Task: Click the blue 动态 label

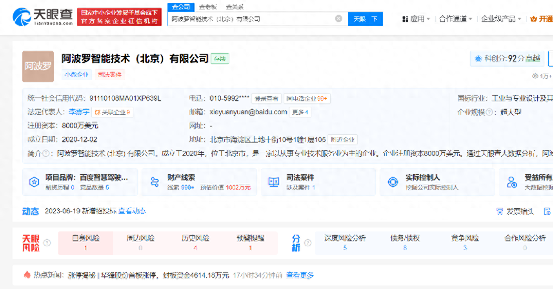Action: [x=31, y=211]
